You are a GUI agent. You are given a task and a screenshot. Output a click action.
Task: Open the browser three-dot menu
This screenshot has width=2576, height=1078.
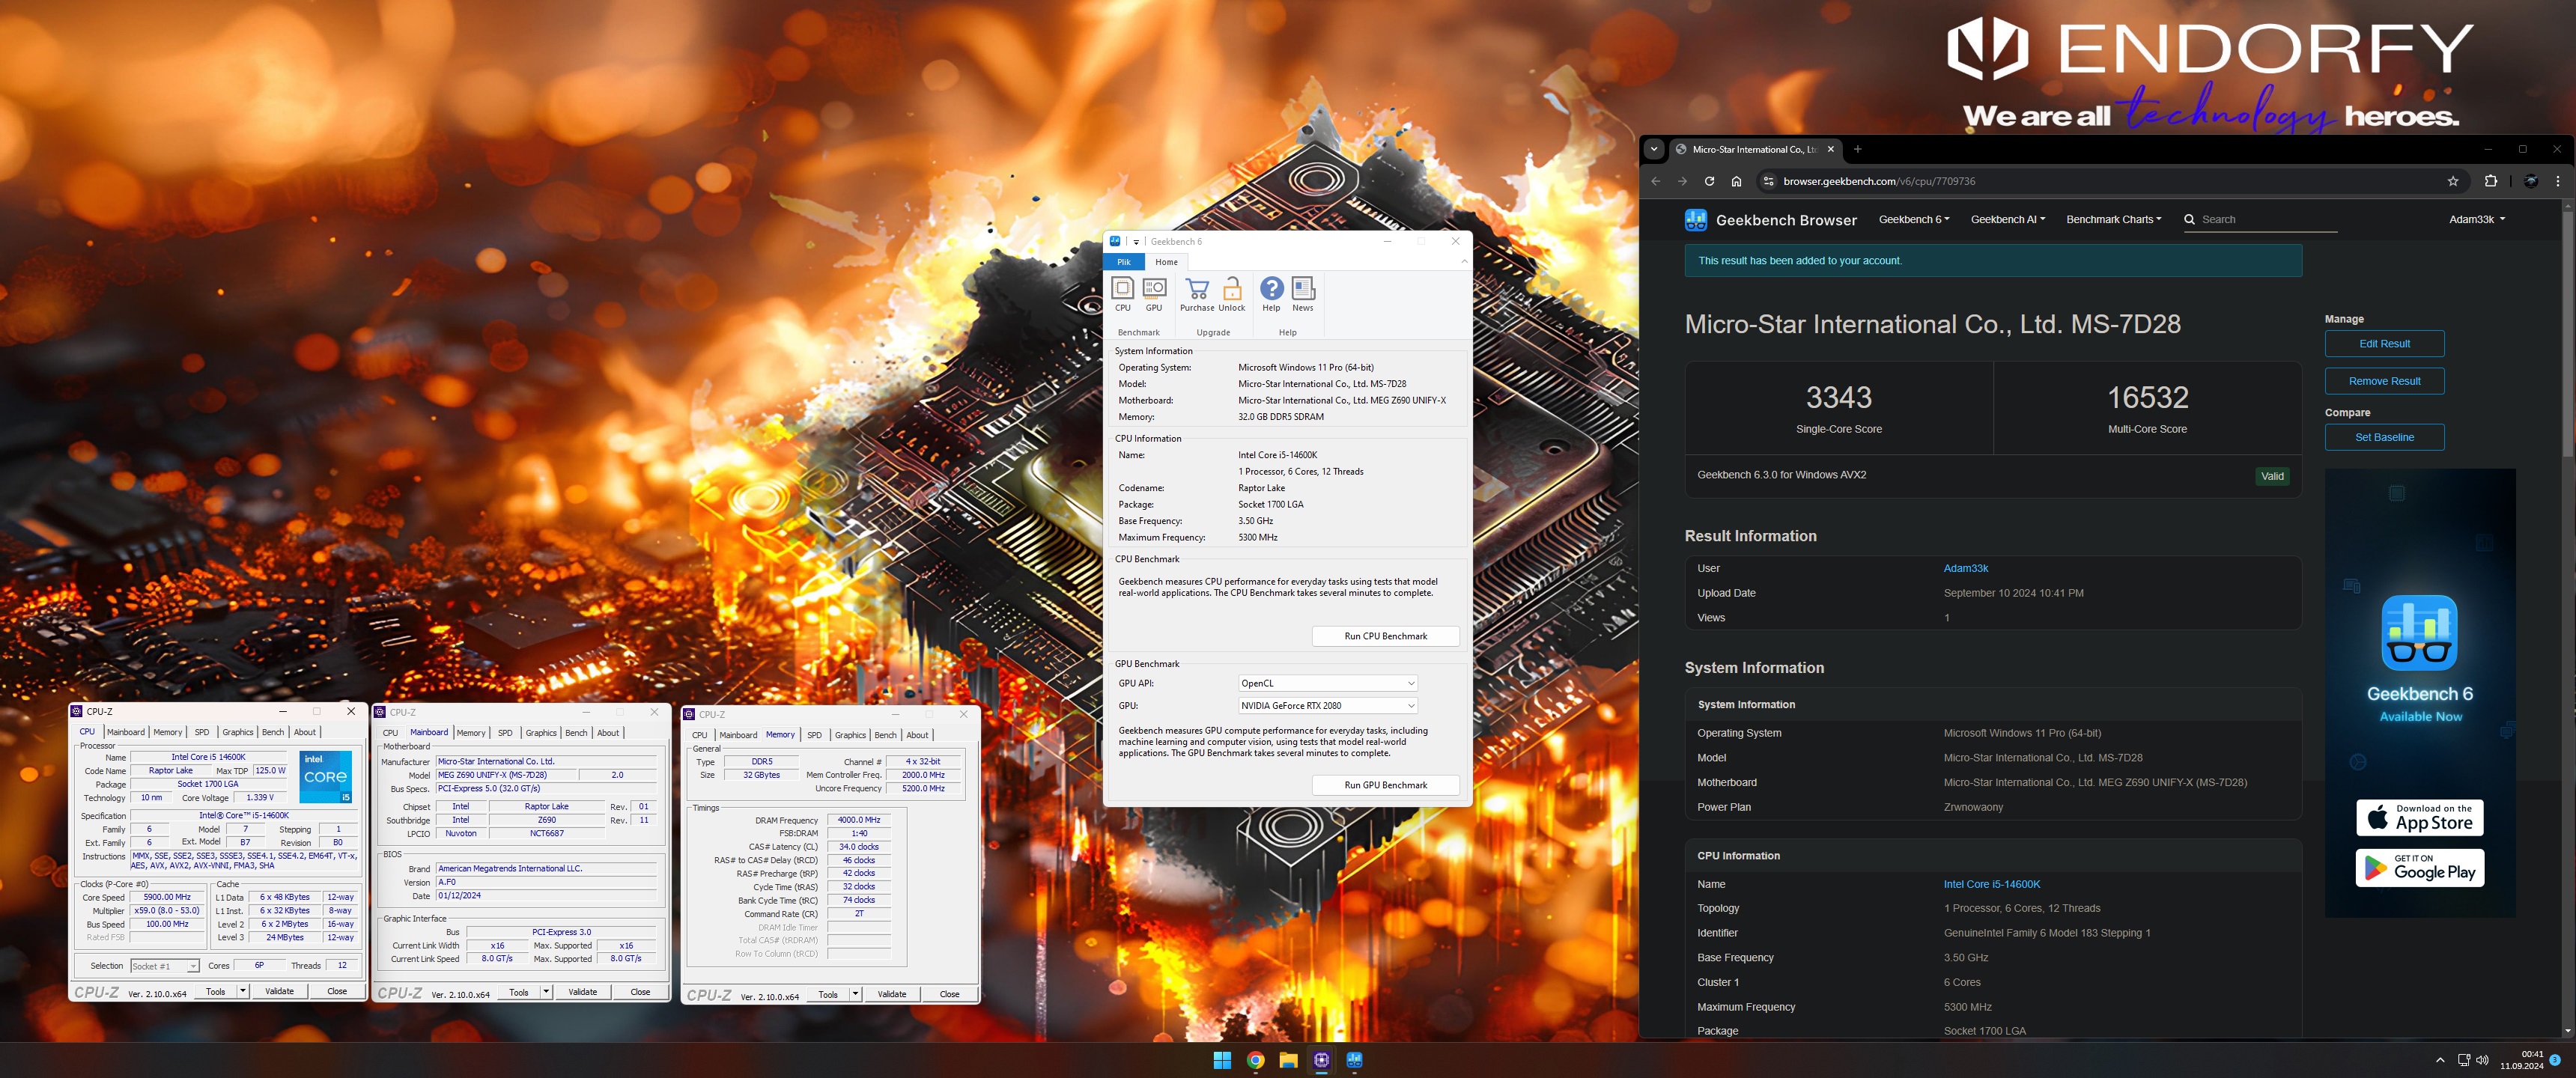tap(2558, 181)
